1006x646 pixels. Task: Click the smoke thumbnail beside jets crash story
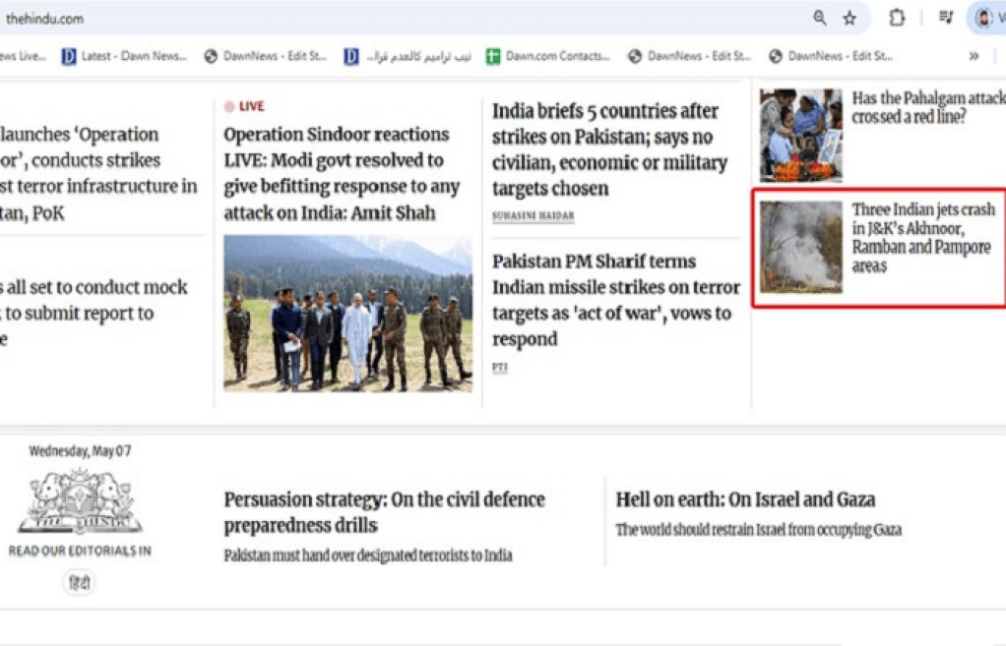[800, 247]
